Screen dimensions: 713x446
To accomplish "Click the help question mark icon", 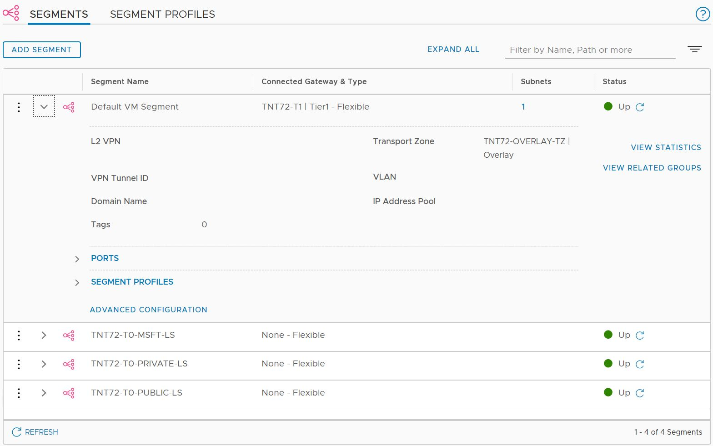I will point(703,14).
